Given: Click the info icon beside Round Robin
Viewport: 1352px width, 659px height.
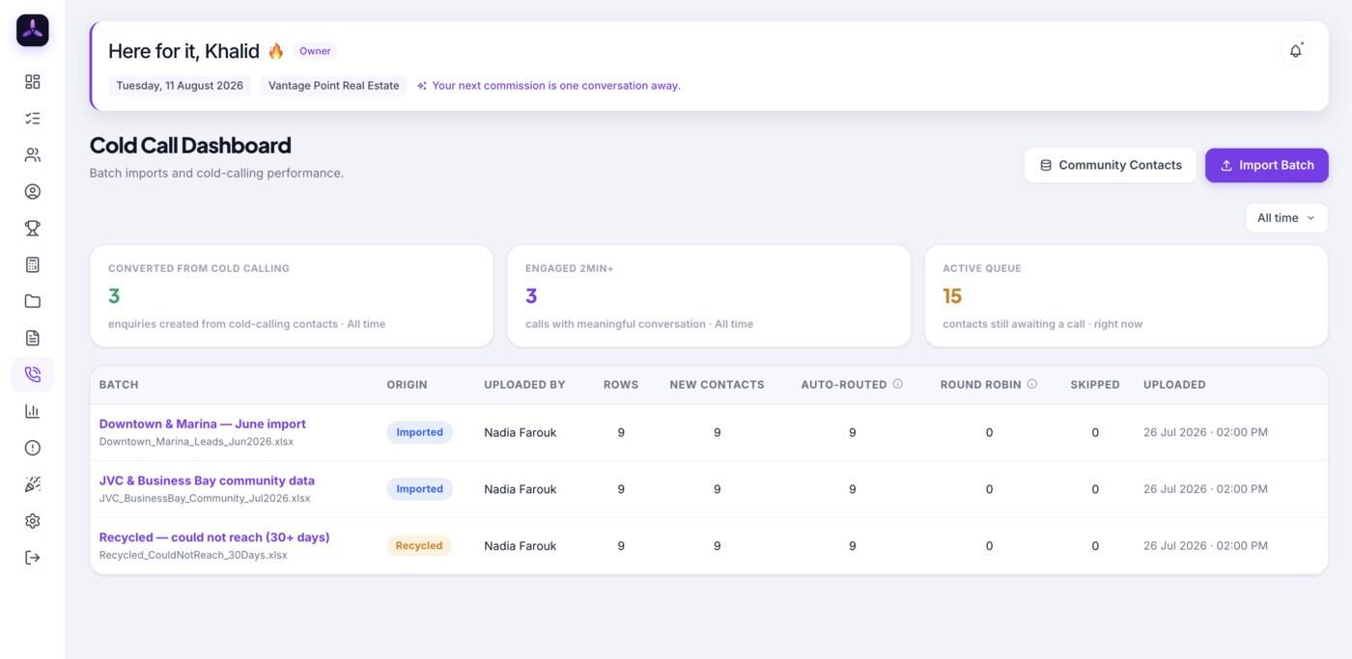Looking at the screenshot, I should point(1032,384).
